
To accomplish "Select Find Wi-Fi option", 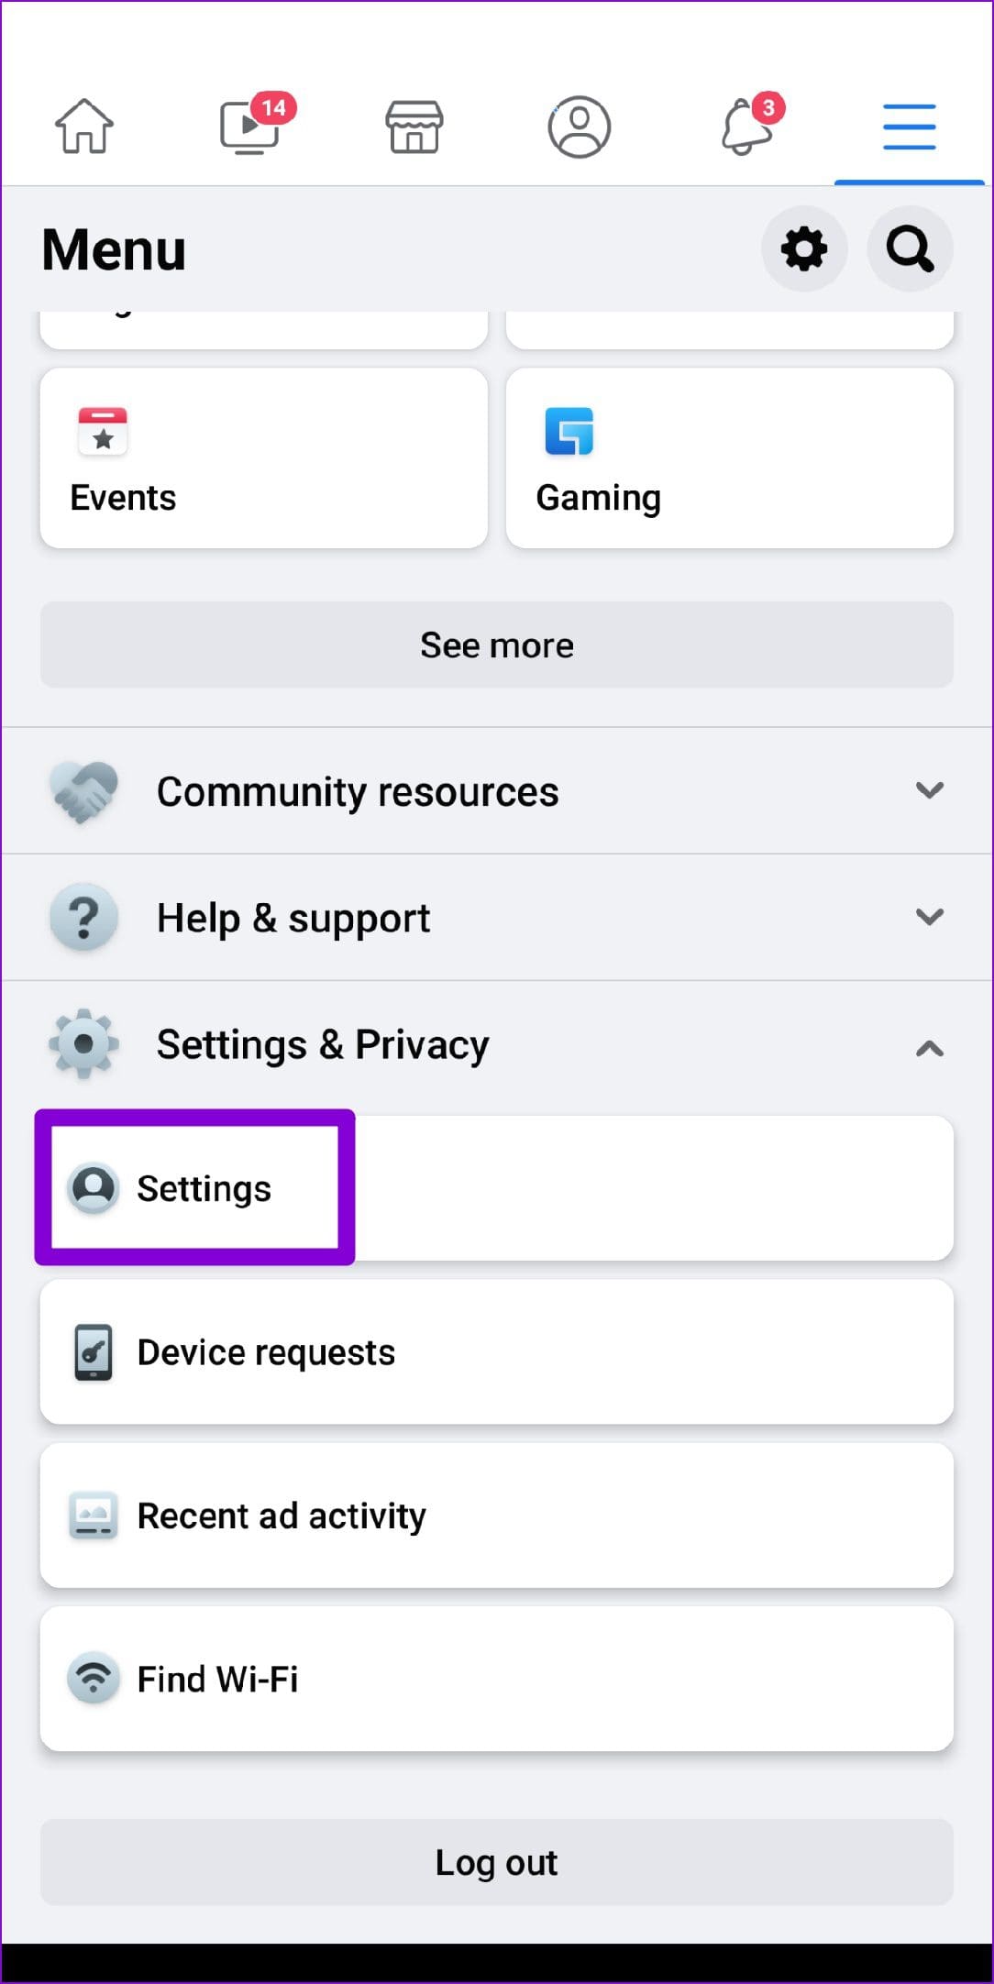I will 495,1680.
